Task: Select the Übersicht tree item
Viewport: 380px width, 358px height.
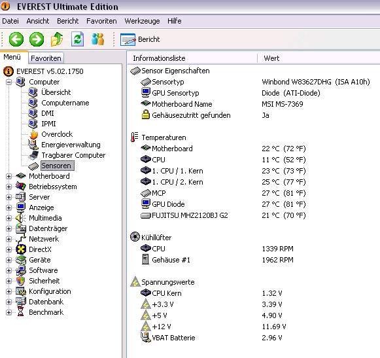Action: (56, 92)
